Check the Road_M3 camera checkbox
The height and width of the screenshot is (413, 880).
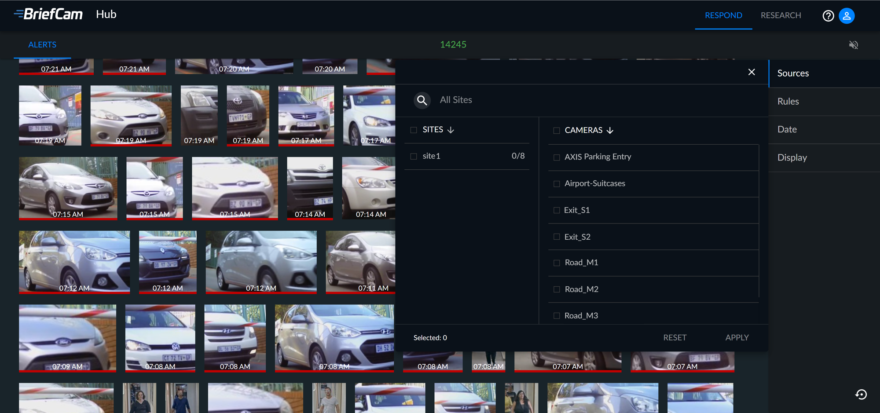point(557,316)
